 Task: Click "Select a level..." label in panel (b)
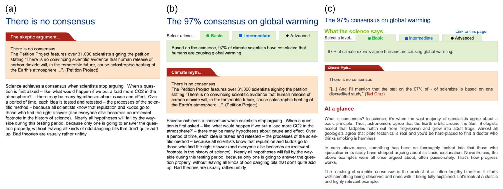181,36
